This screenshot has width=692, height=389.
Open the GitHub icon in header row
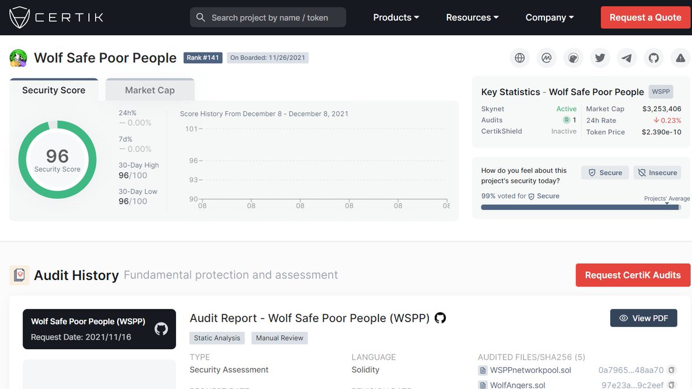(x=654, y=58)
